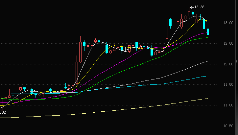Select the 13.00 price axis label
This screenshot has height=135, width=238.
(x=228, y=23)
